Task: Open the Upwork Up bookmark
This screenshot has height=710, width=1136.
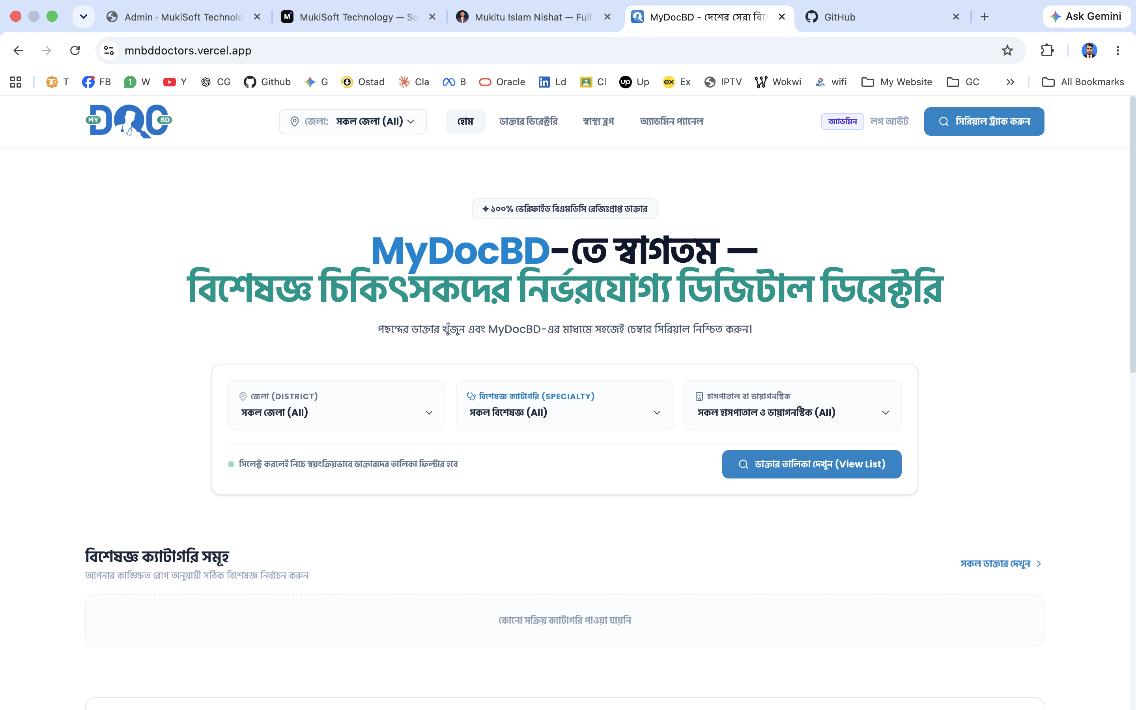Action: pos(634,82)
